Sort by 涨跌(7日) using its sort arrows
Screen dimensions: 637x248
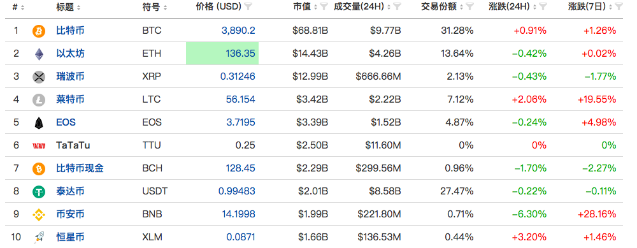click(x=611, y=7)
